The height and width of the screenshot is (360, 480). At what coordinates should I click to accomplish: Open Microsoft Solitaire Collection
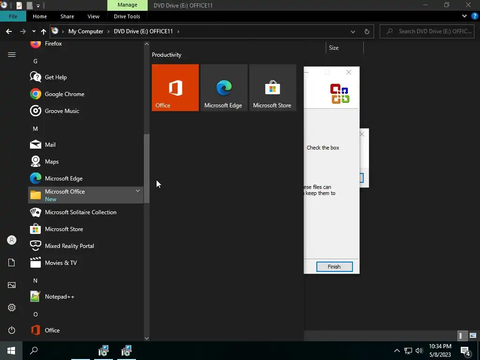click(86, 212)
